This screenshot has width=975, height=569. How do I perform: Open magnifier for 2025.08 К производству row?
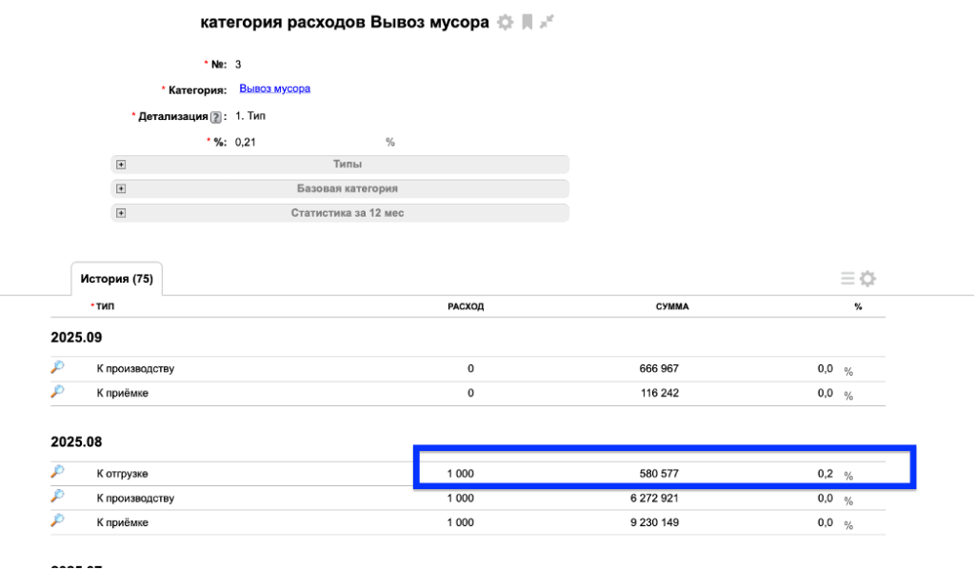58,498
